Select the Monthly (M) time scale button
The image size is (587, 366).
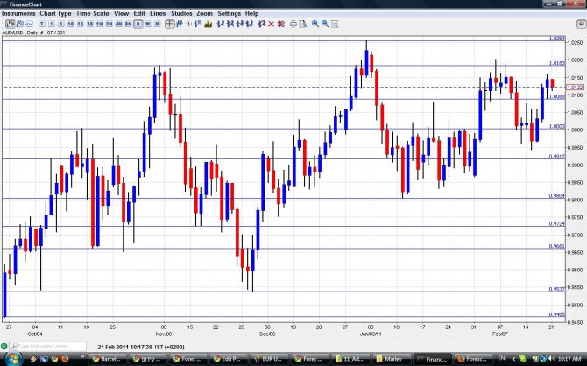click(x=157, y=24)
